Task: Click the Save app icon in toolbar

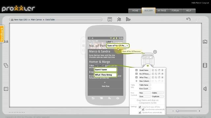Action: pyautogui.click(x=110, y=19)
